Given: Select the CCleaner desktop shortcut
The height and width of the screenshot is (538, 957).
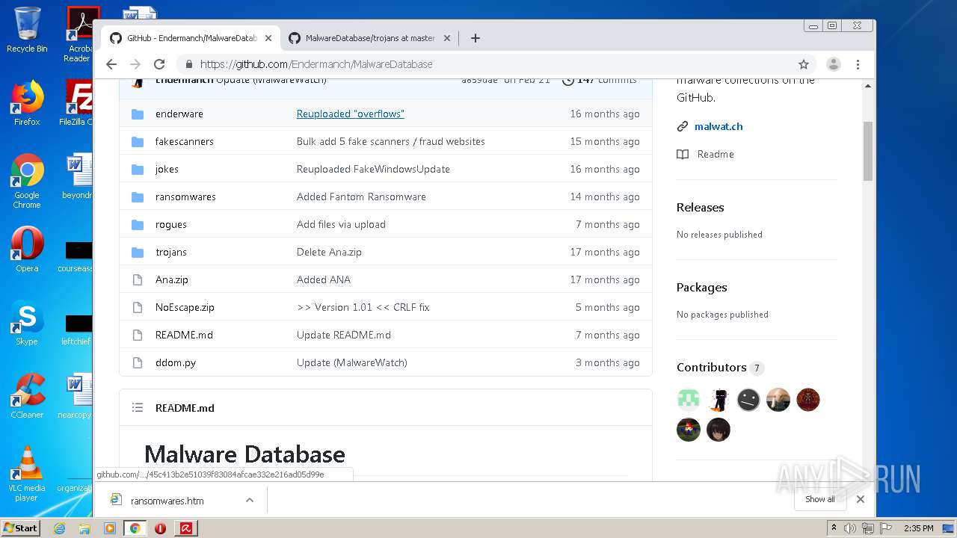Looking at the screenshot, I should pos(27,396).
